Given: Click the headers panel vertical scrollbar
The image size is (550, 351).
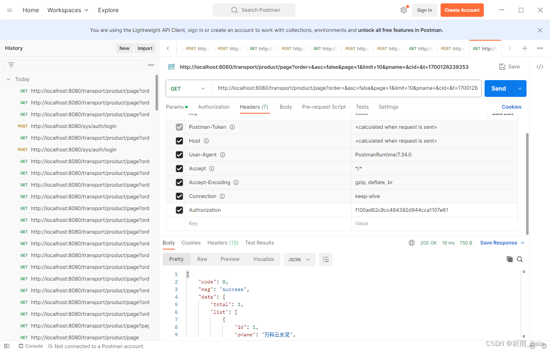Looking at the screenshot, I should [x=527, y=183].
